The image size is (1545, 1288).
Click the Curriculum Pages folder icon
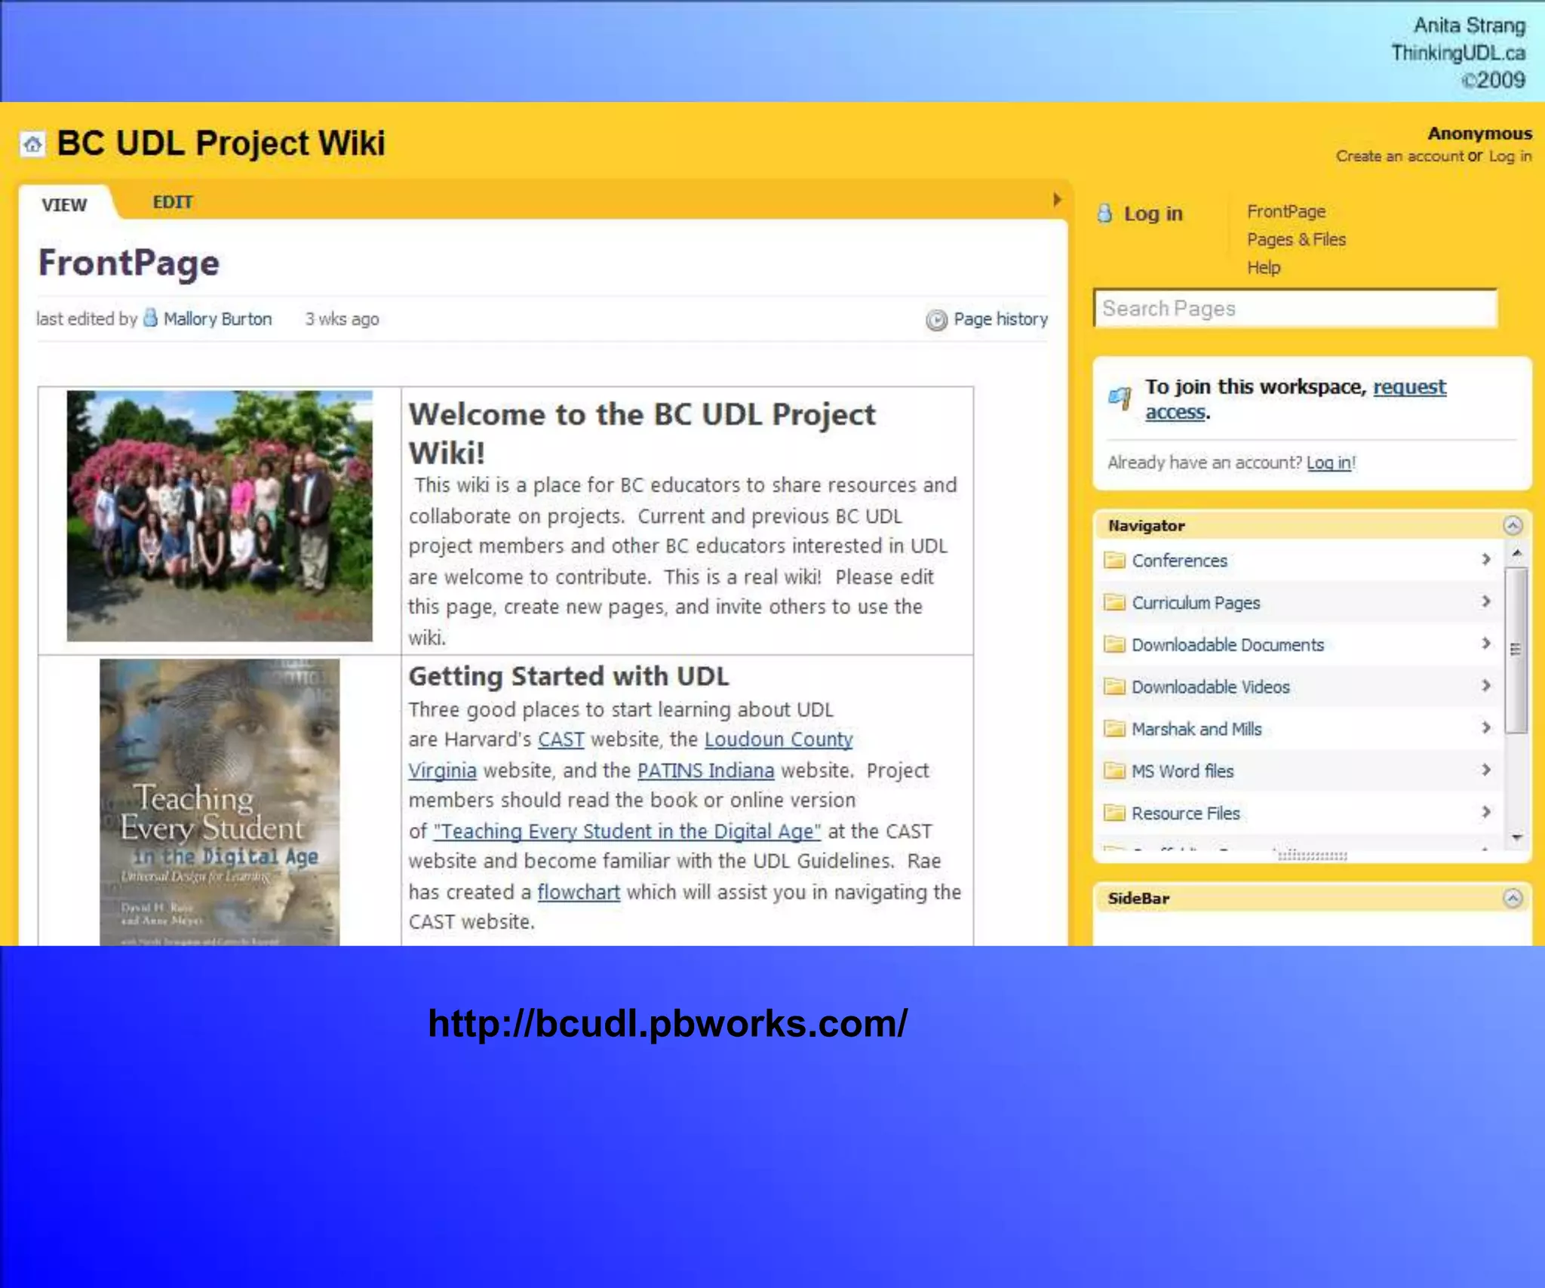click(1114, 602)
